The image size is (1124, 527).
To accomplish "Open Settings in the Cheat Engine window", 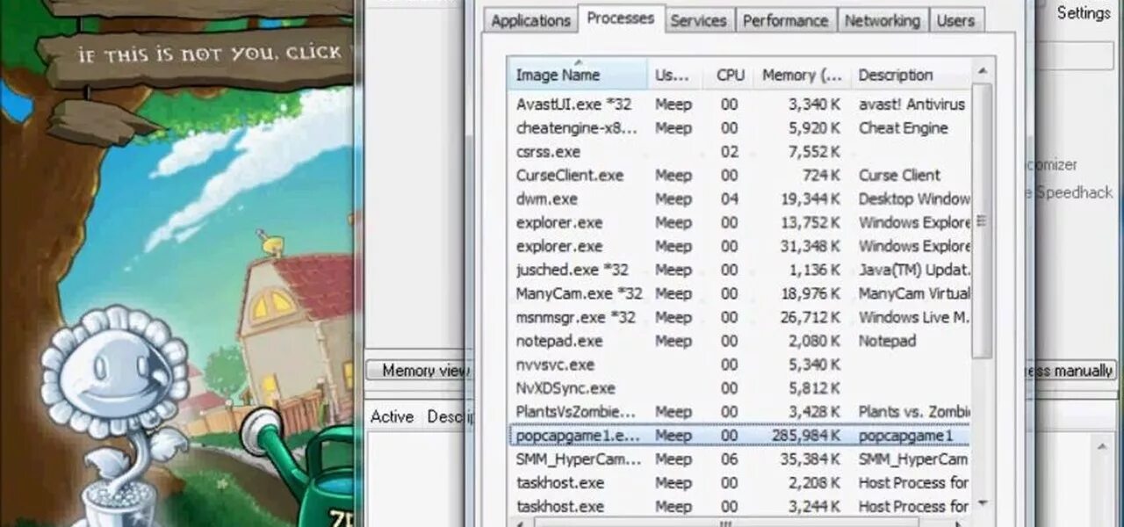I will pos(1084,12).
